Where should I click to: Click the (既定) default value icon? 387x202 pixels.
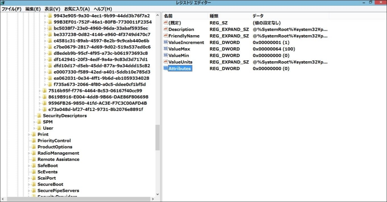(166, 23)
